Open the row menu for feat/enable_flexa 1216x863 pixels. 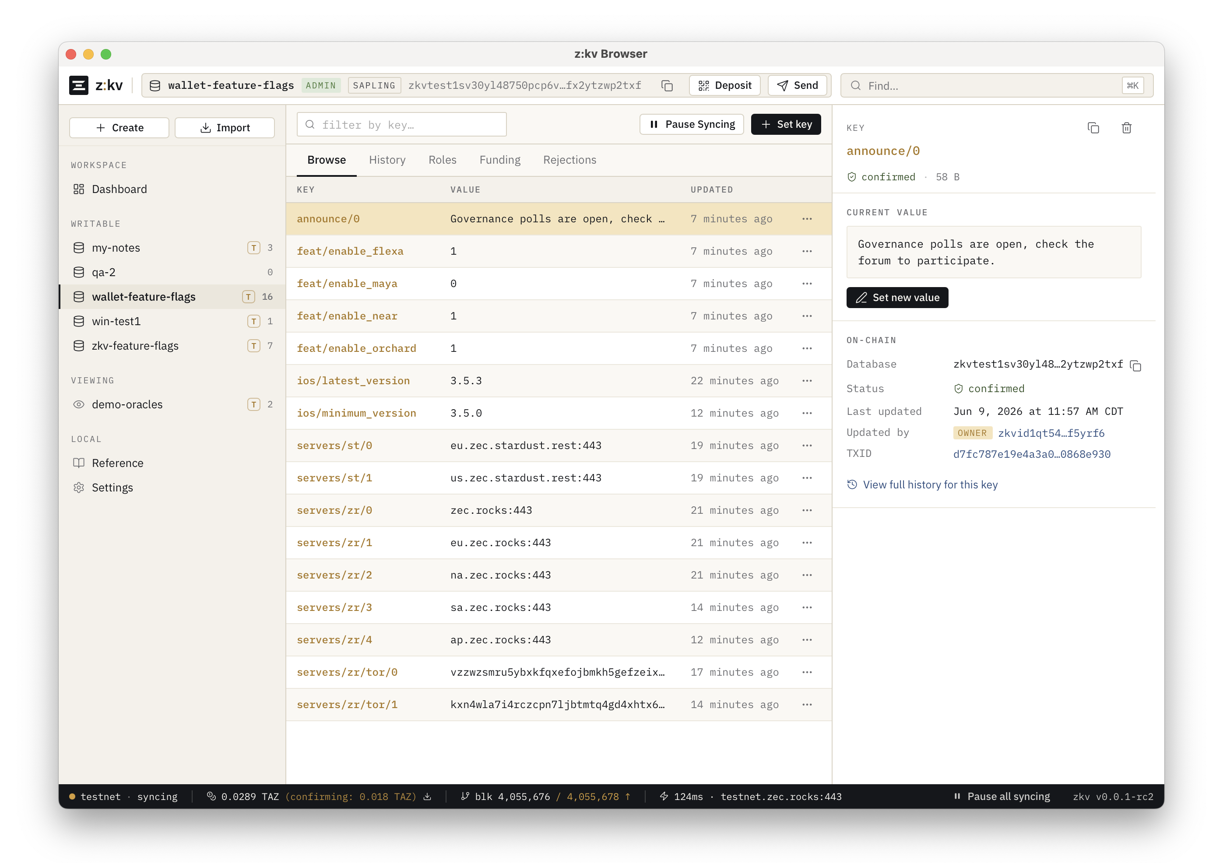(807, 251)
